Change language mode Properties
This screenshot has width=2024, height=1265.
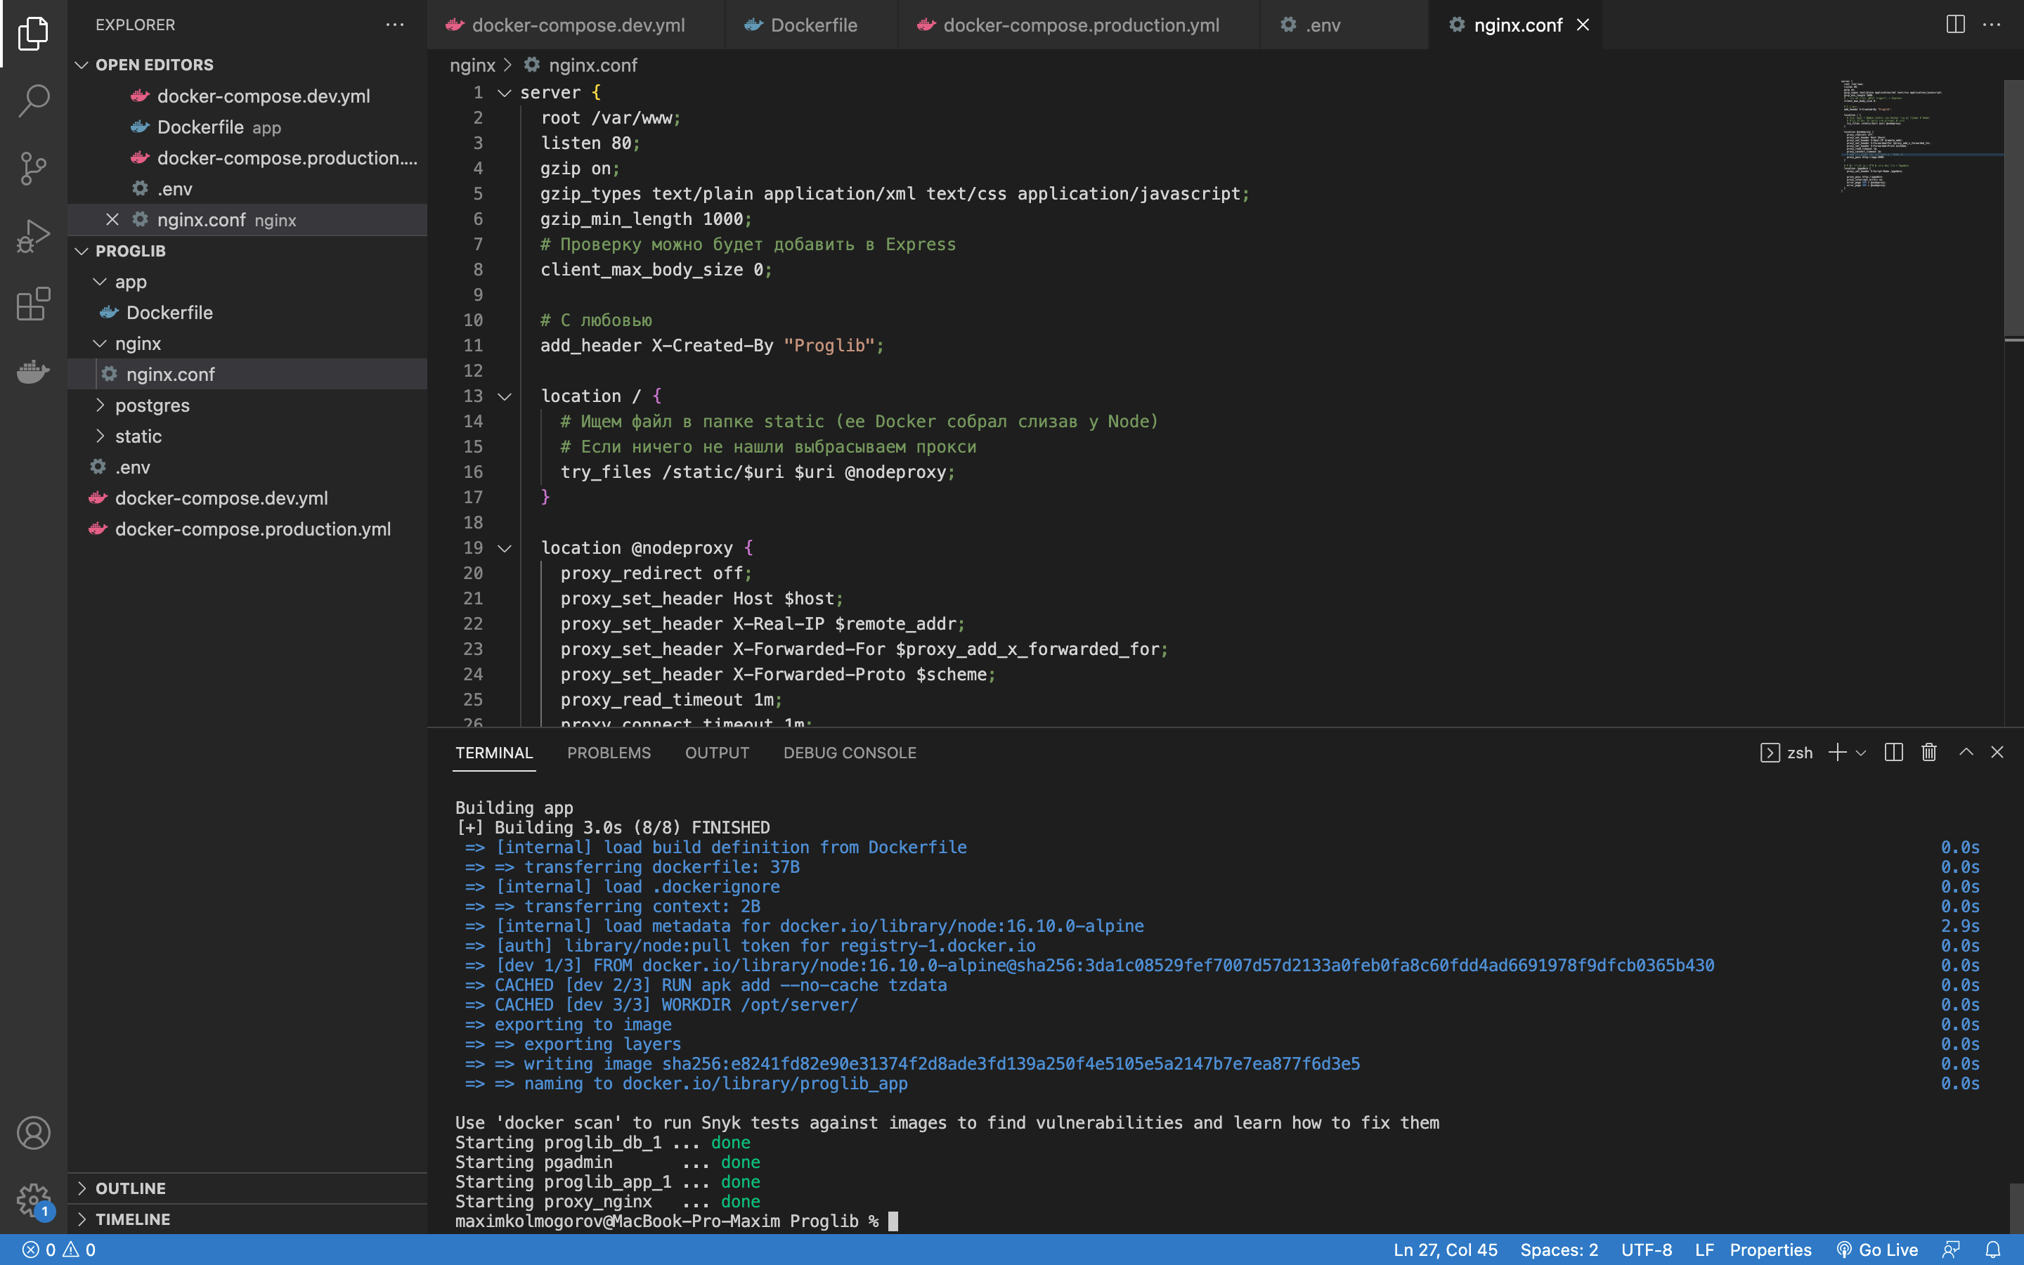1770,1250
